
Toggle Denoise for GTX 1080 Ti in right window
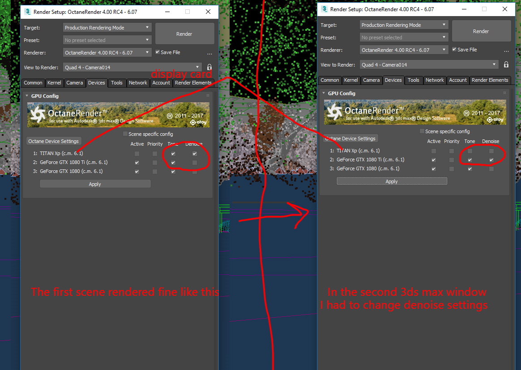click(491, 160)
